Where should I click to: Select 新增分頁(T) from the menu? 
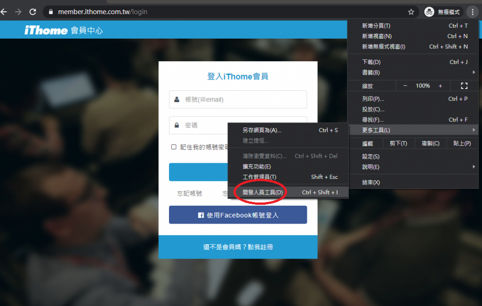point(413,26)
